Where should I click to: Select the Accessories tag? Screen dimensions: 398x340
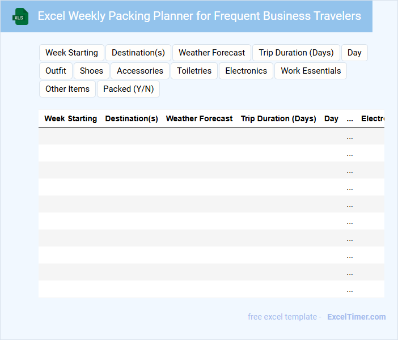pyautogui.click(x=140, y=71)
